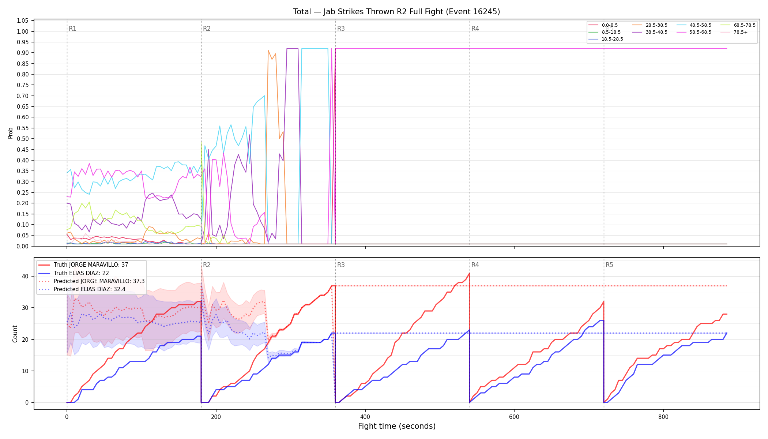Image resolution: width=768 pixels, height=439 pixels.
Task: Click the 30 tick on the Count axis
Action: [25, 308]
